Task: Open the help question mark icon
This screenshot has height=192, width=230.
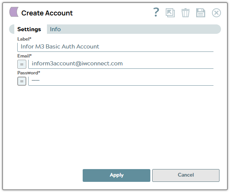Action: click(x=156, y=12)
